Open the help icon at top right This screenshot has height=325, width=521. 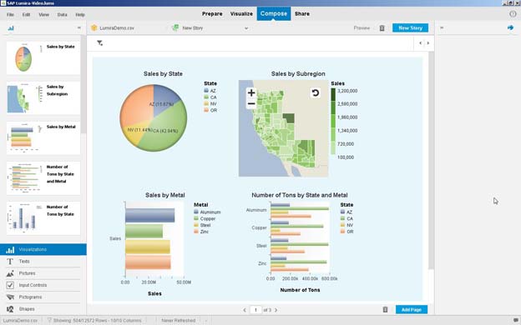click(513, 14)
